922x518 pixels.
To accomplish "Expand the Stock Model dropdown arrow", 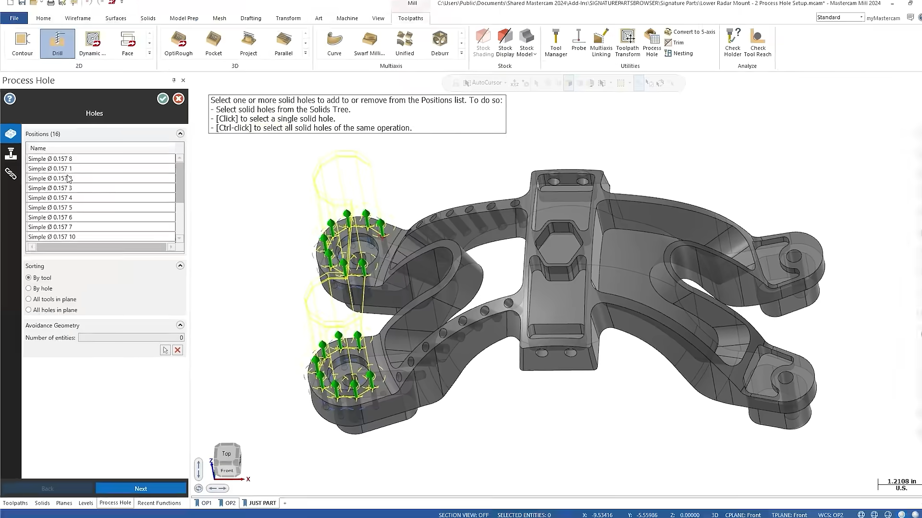I will (535, 54).
